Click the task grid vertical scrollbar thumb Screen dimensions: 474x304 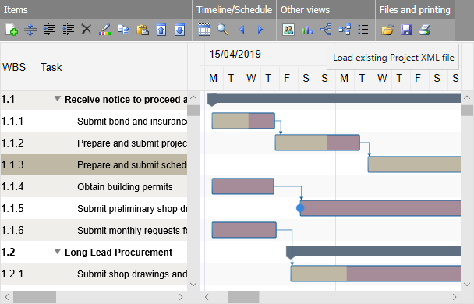click(x=193, y=111)
